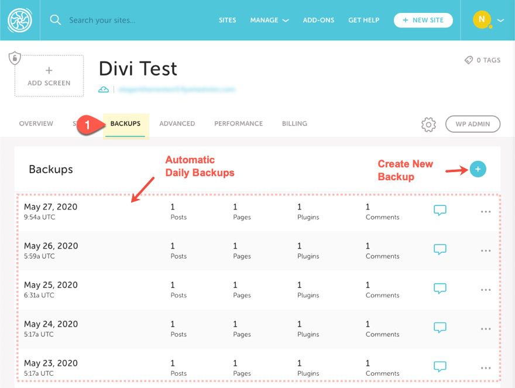515x388 pixels.
Task: Open comment icon for May 23 backup
Action: tap(440, 367)
